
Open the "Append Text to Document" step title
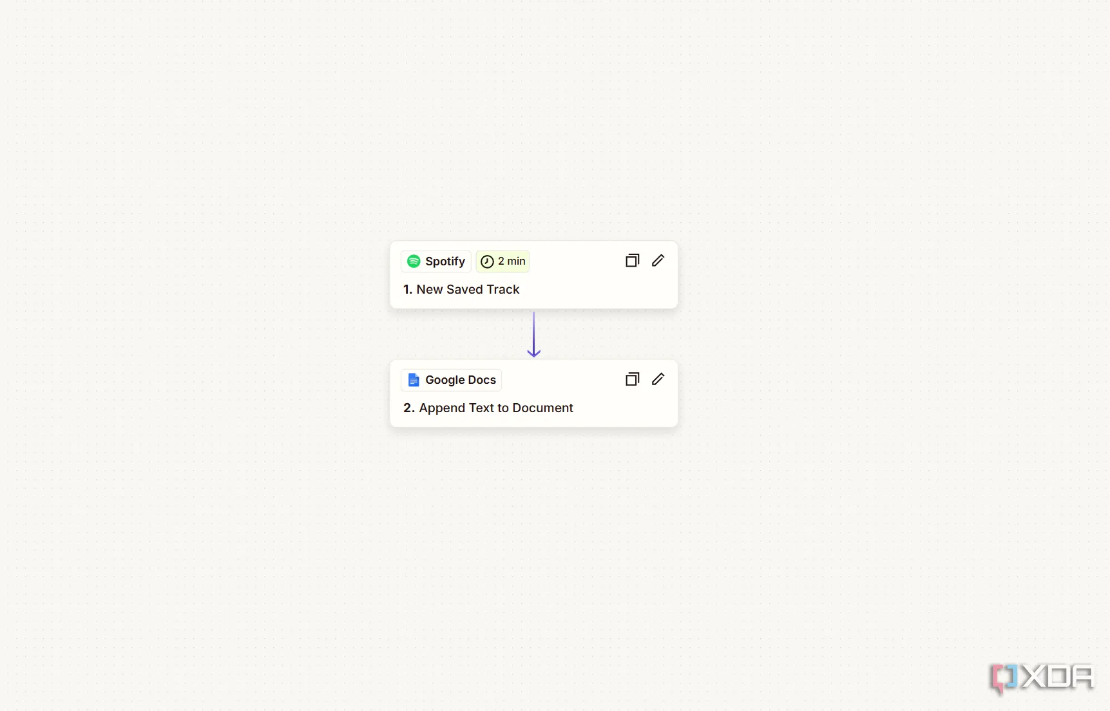[496, 408]
